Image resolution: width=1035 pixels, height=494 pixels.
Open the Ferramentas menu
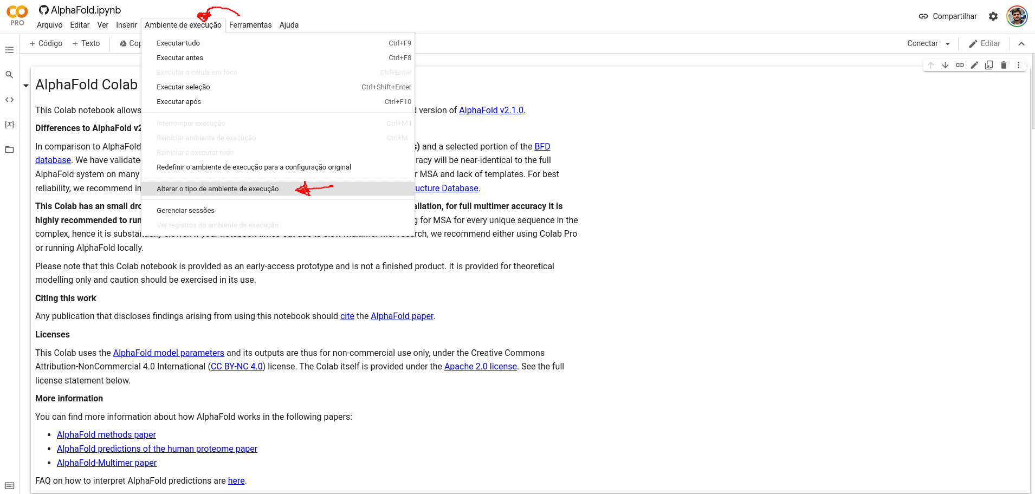(250, 25)
